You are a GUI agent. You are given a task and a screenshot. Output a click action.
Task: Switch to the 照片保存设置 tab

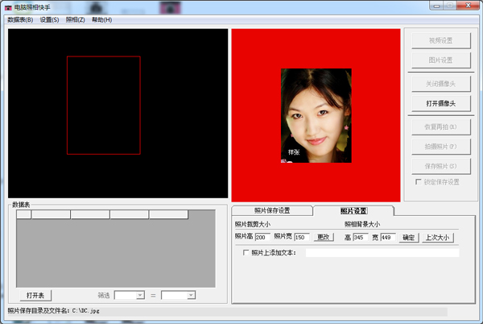[272, 210]
